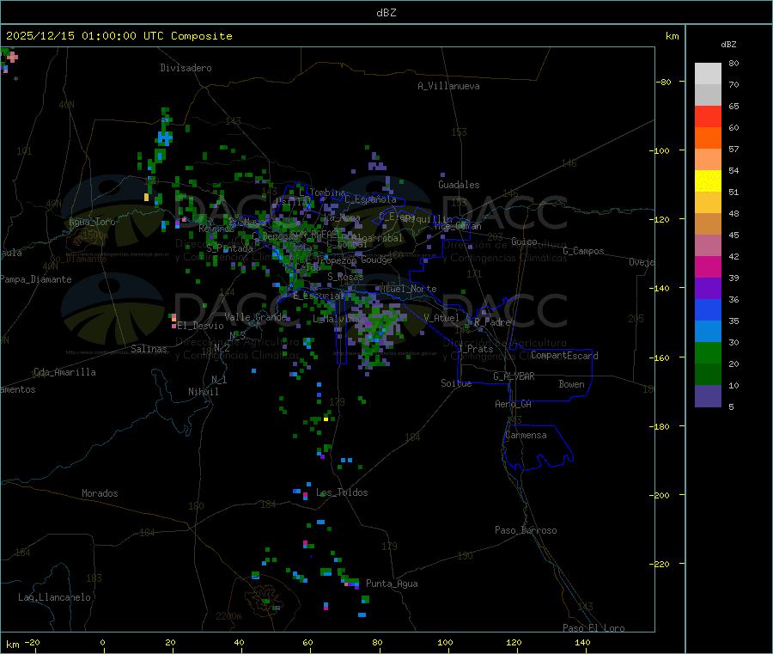Select the Soitue label

(x=456, y=383)
